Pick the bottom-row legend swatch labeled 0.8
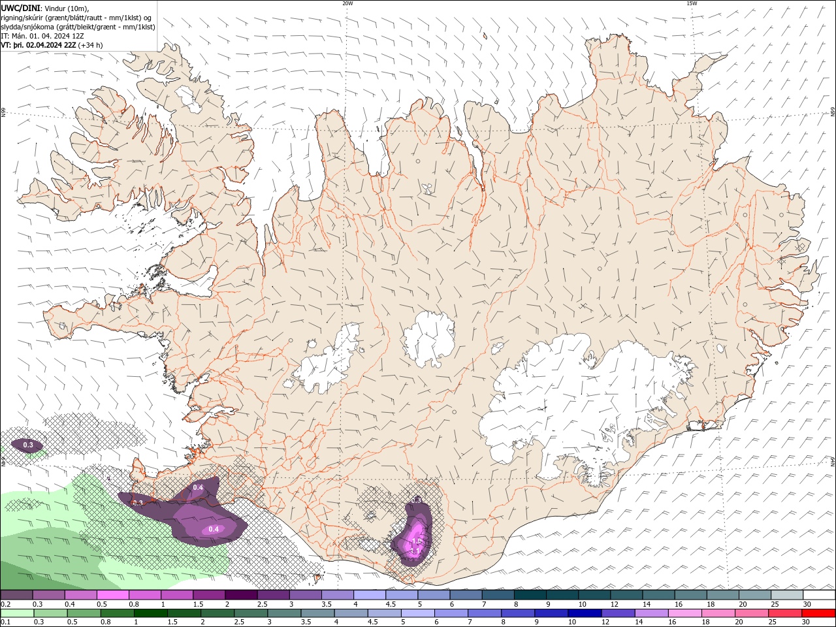Viewport: 836px width, 627px height. tap(117, 613)
